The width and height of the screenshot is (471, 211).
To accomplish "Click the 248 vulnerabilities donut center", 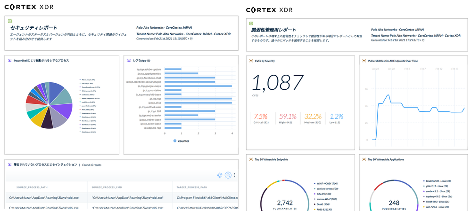I will (394, 203).
